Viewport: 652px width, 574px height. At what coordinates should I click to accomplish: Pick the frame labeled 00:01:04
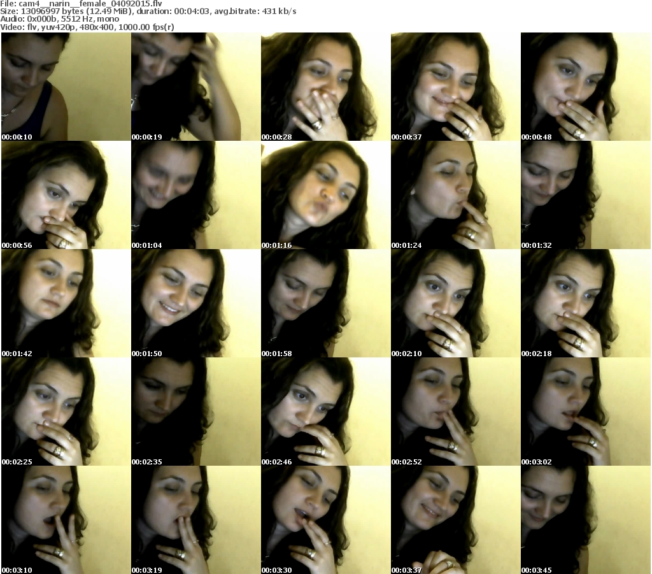click(x=196, y=195)
